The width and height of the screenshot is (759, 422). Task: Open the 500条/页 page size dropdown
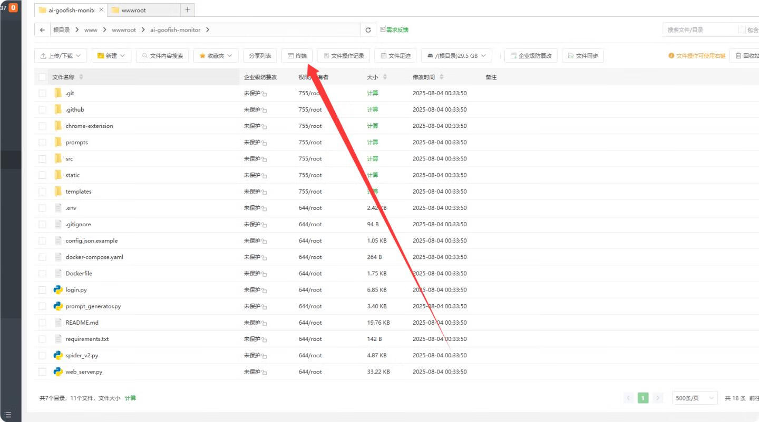point(695,398)
